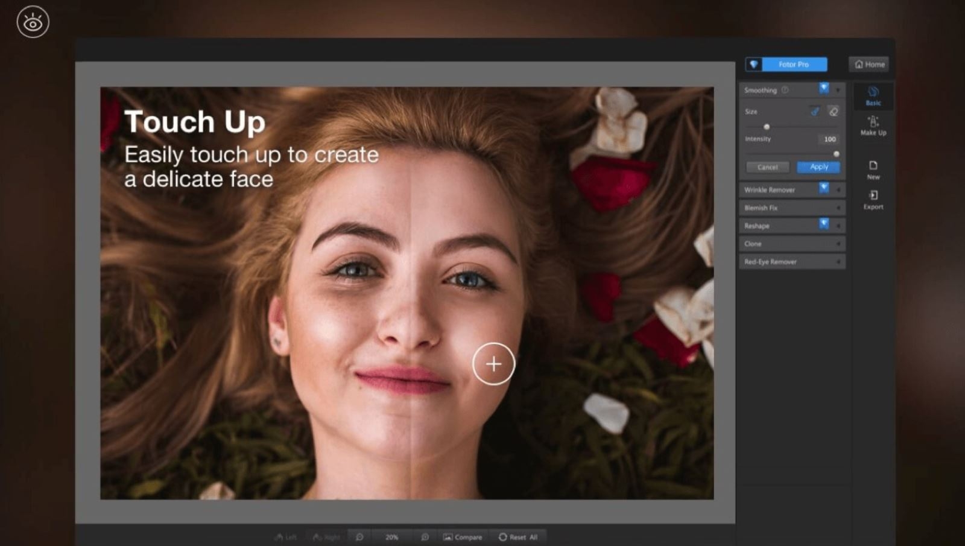The image size is (965, 546).
Task: Apply the smoothing changes
Action: click(818, 167)
